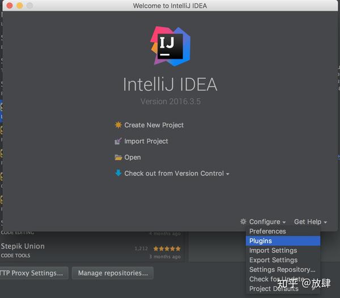Expand the Check out from Version Control dropdown
Screen dimensions: 340x298
click(x=177, y=173)
